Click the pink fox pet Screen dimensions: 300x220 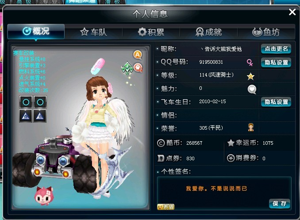[44, 196]
